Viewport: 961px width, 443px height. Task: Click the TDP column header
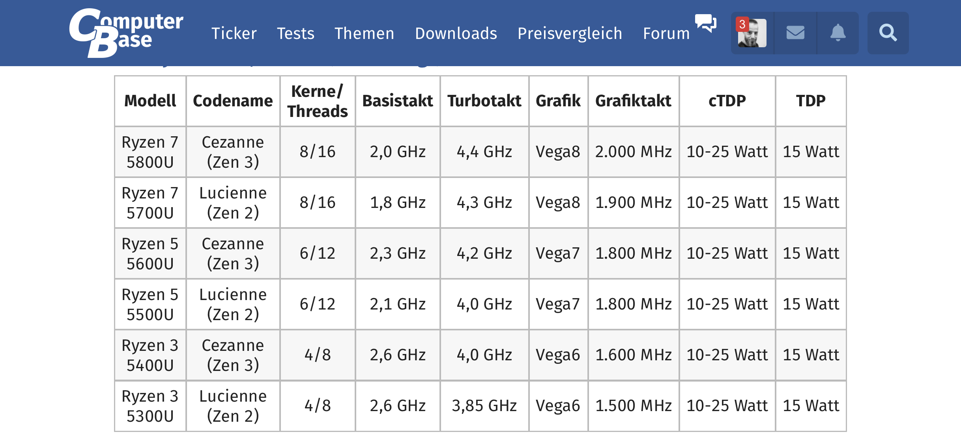tap(811, 101)
